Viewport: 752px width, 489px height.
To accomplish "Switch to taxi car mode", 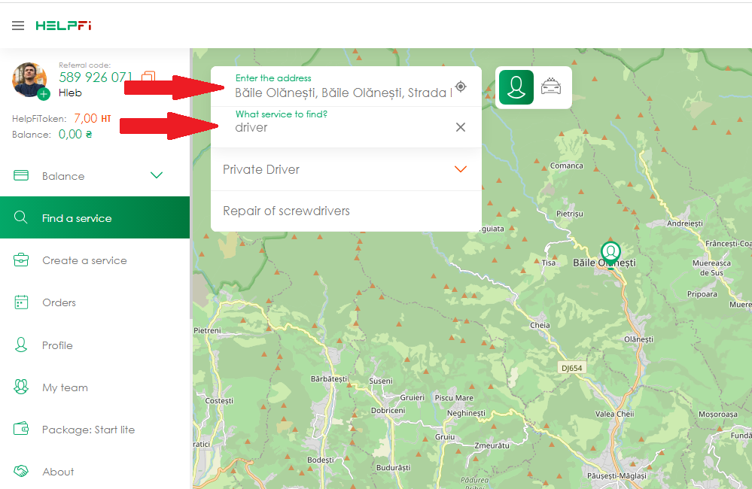I will pos(551,87).
